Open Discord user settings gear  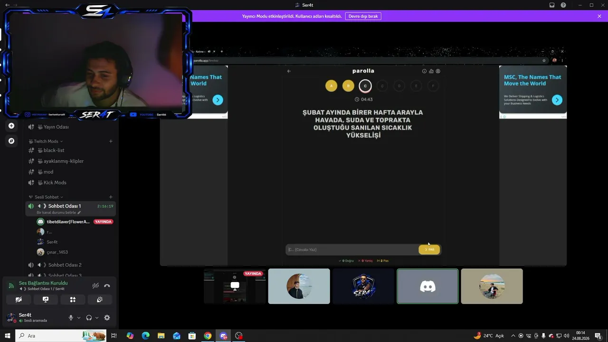click(x=107, y=318)
